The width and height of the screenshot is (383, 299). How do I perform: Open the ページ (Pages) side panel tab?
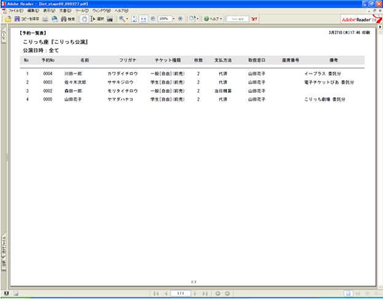pyautogui.click(x=4, y=37)
